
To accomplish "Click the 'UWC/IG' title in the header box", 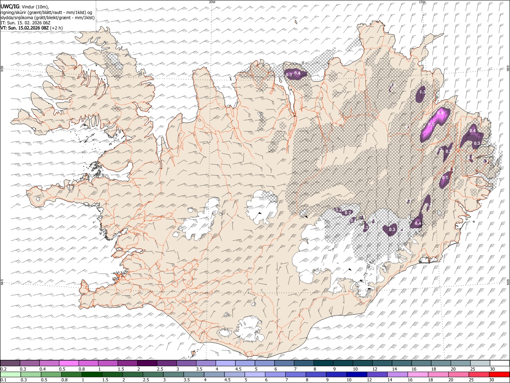I will tap(10, 7).
